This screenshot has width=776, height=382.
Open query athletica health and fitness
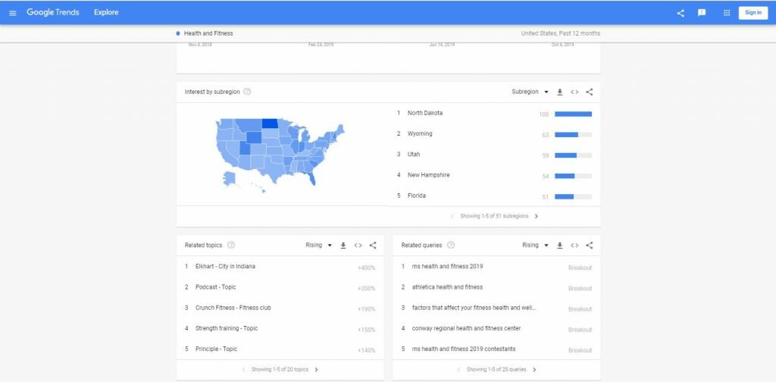447,287
